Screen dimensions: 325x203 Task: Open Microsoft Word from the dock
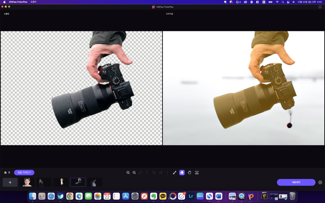coord(219,196)
